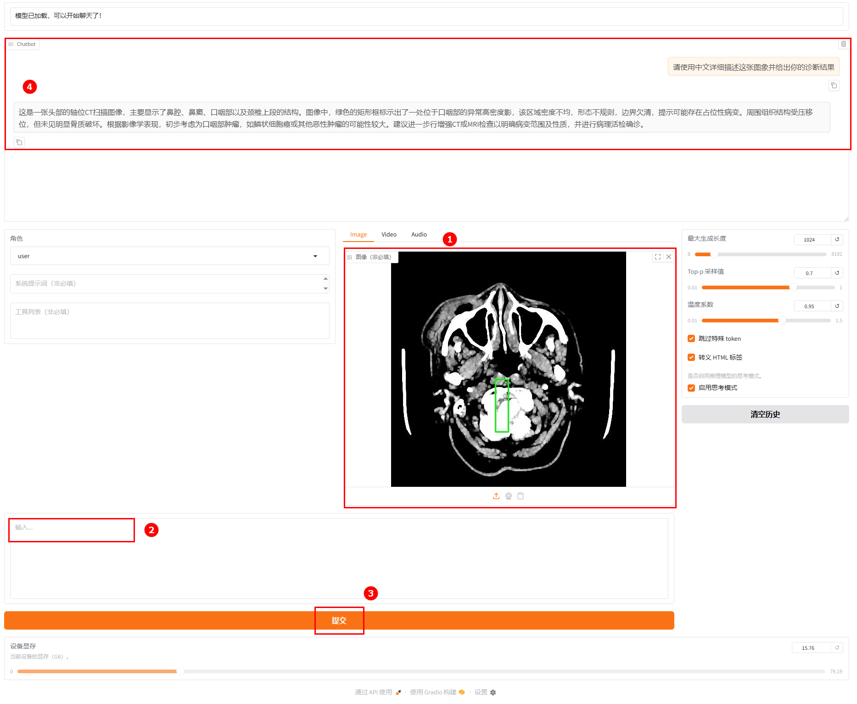Switch to the Video tab
Screen dimensions: 857x704
pyautogui.click(x=389, y=234)
